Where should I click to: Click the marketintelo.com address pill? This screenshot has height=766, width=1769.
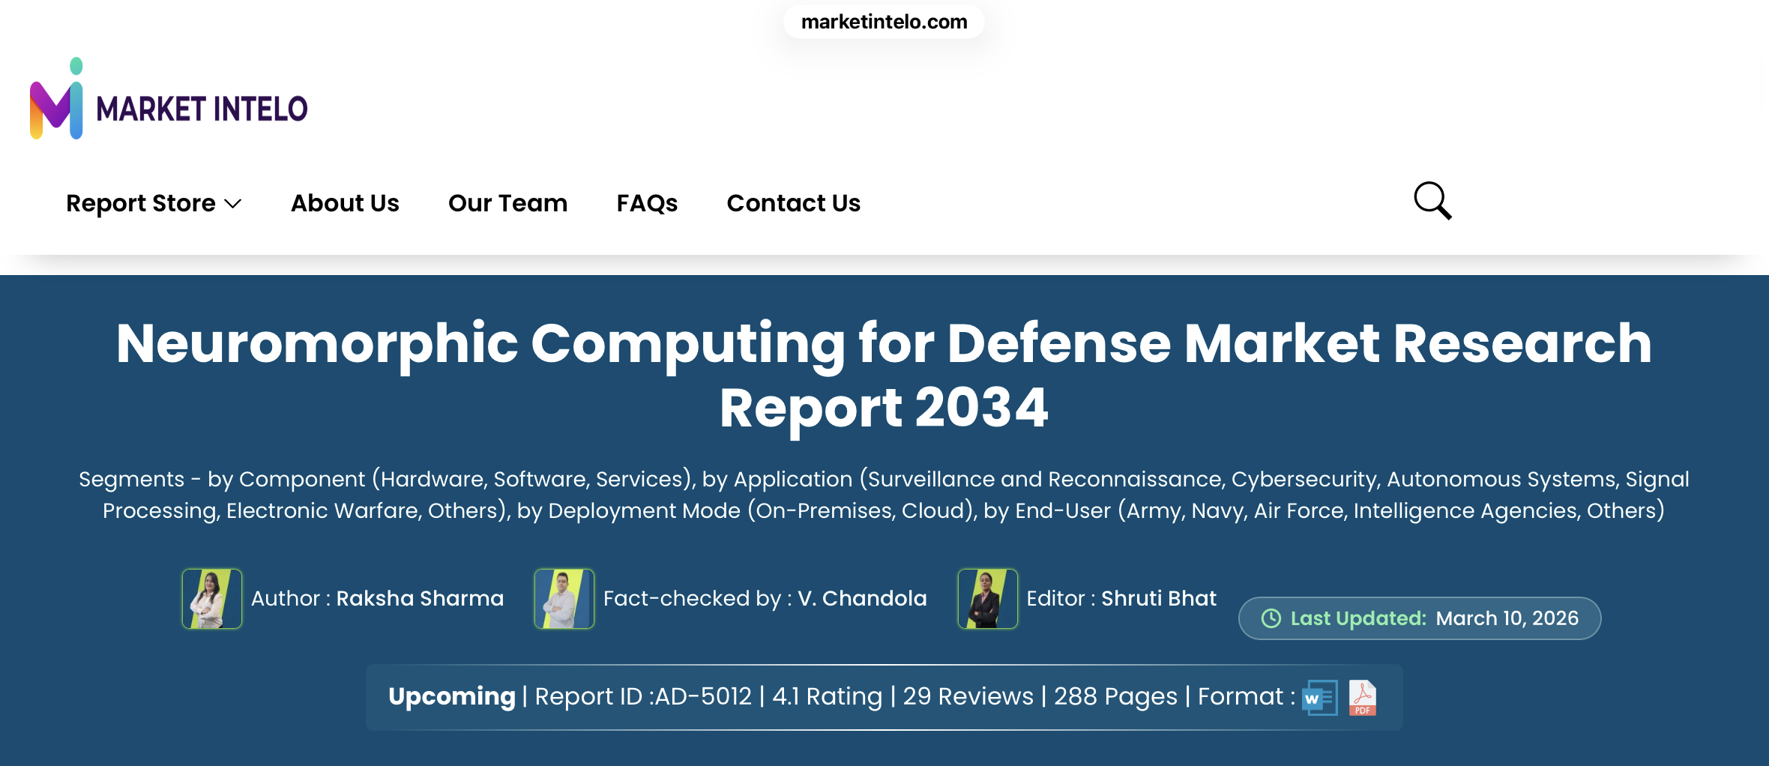[884, 22]
